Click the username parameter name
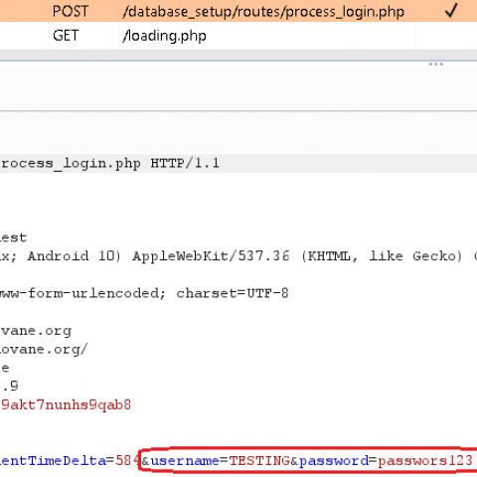This screenshot has height=477, width=477. pyautogui.click(x=185, y=461)
